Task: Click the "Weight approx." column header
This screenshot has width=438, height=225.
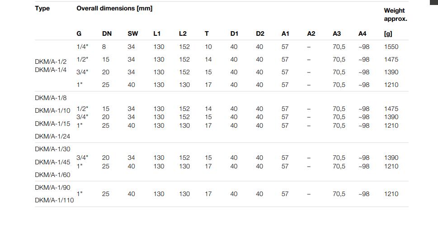Action: 395,14
